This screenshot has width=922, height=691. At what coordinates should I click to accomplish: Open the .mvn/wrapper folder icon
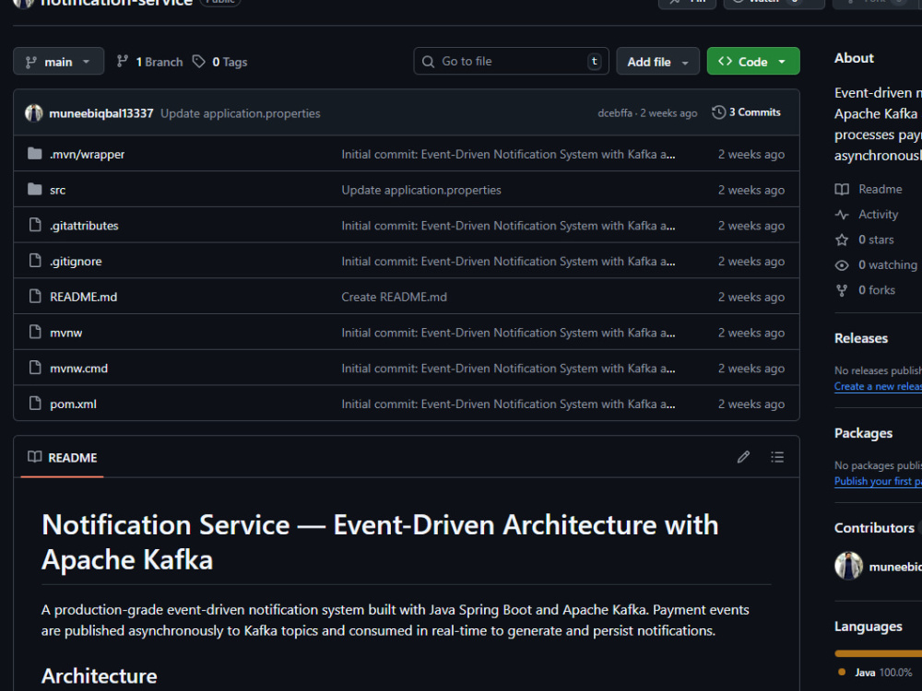click(x=35, y=154)
